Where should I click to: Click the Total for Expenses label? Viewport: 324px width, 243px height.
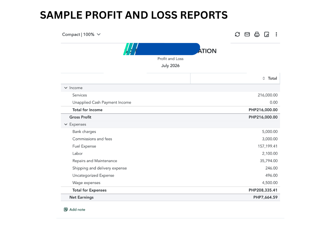click(90, 190)
